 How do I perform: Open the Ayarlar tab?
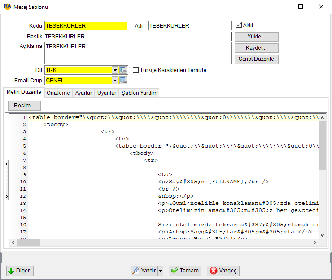click(x=83, y=93)
